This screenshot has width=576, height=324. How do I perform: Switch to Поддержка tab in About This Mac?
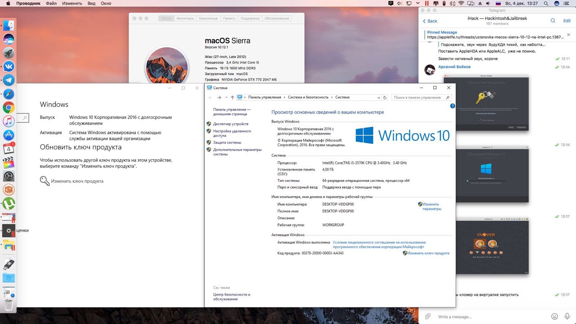point(250,18)
